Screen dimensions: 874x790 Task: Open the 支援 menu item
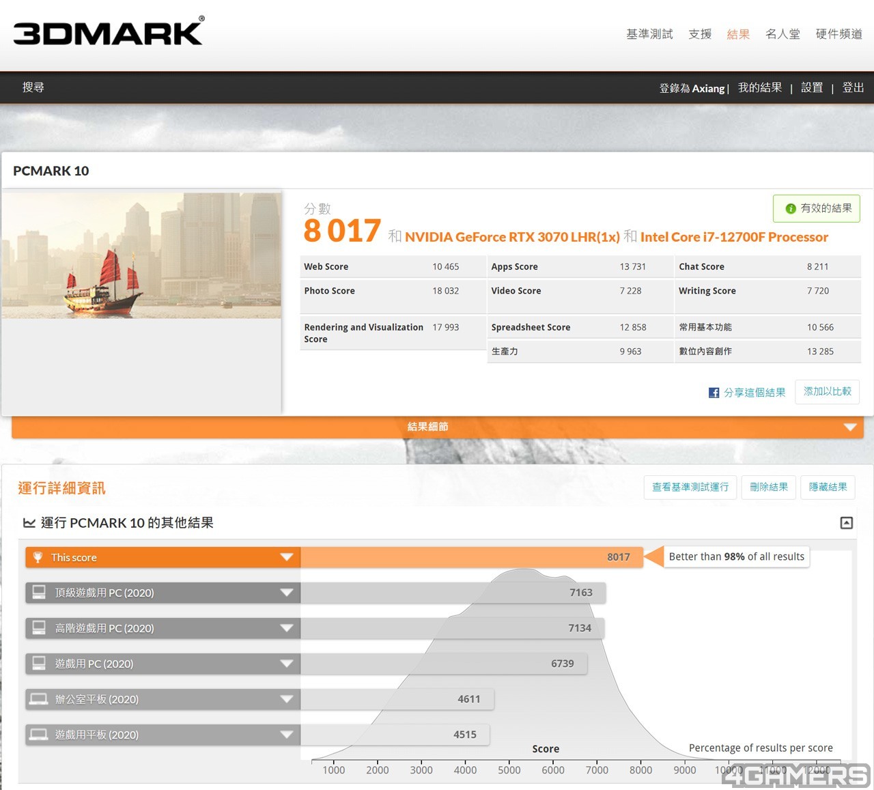pos(700,34)
